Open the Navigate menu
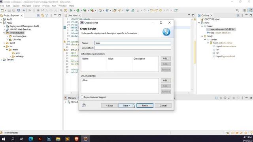The image size is (253, 142). pos(26,6)
